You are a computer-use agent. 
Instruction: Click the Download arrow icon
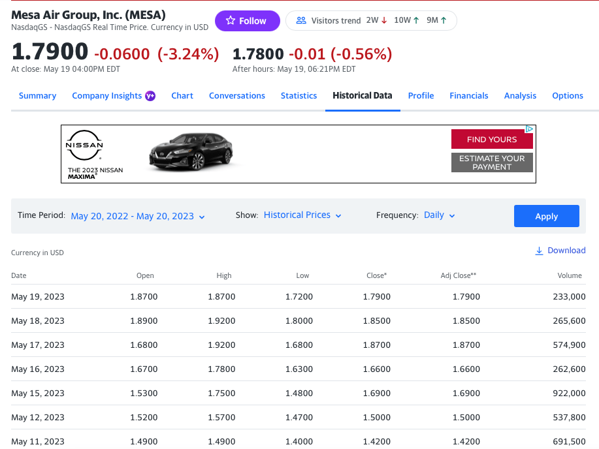coord(539,251)
